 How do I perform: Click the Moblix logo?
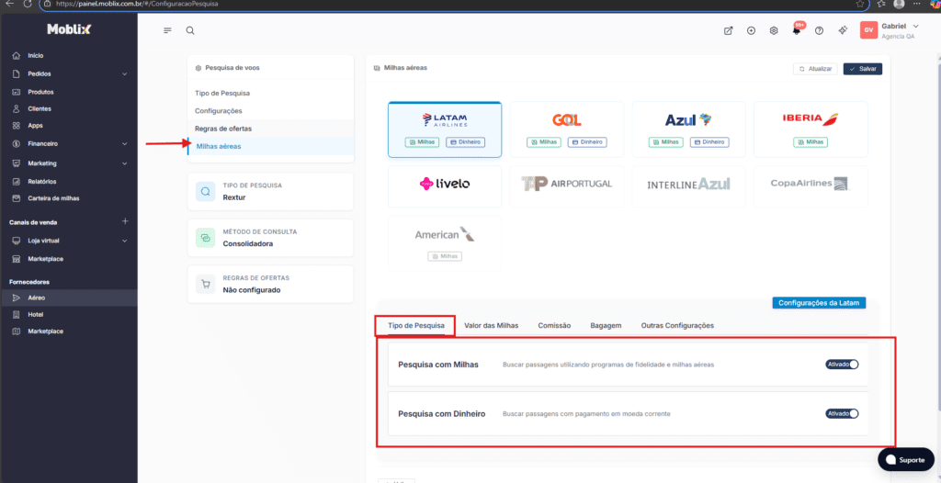(x=68, y=29)
